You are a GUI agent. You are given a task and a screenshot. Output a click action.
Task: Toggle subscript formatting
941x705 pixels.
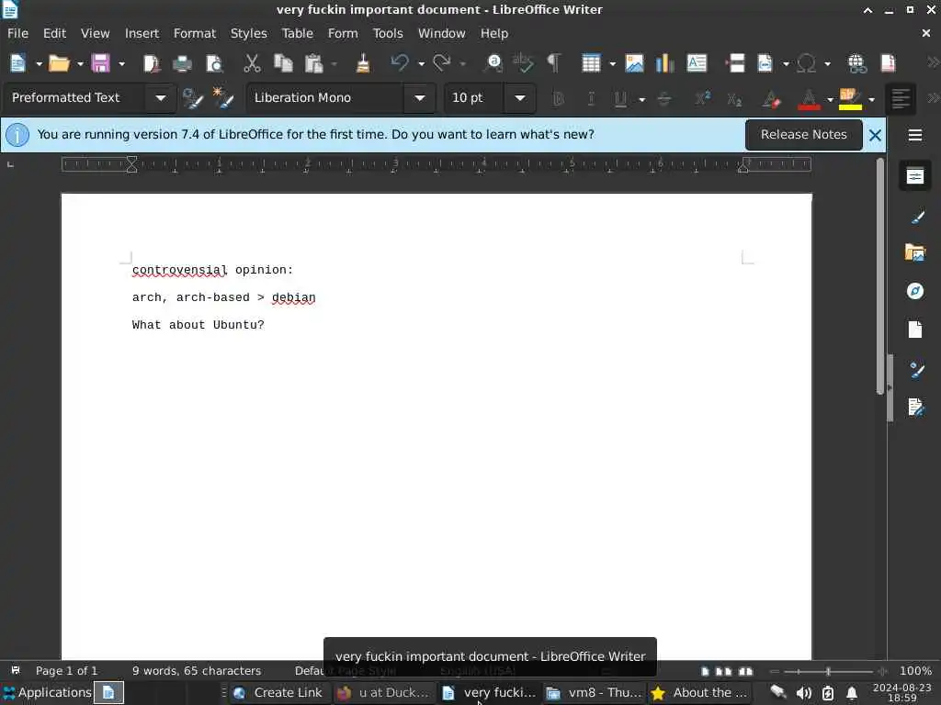coord(734,98)
